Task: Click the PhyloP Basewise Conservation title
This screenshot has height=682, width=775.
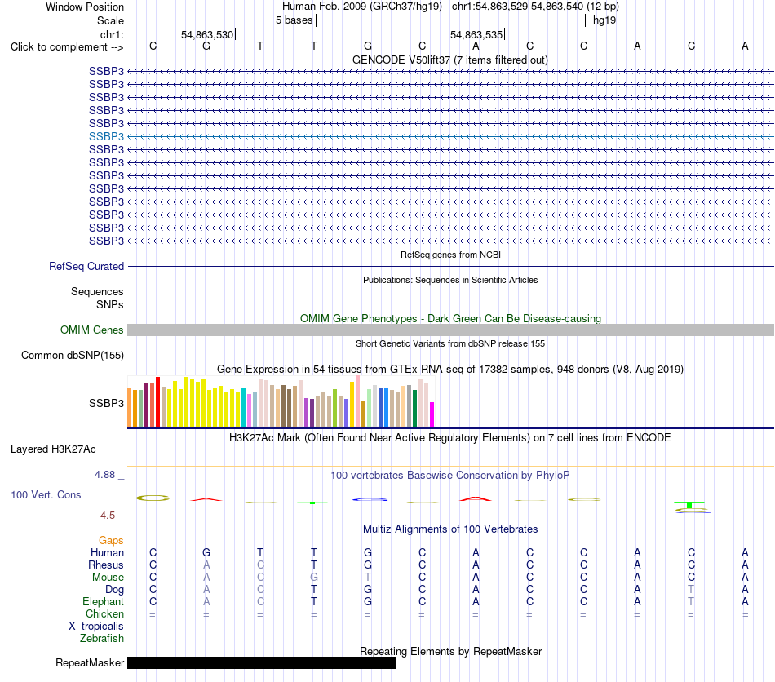Action: tap(450, 476)
